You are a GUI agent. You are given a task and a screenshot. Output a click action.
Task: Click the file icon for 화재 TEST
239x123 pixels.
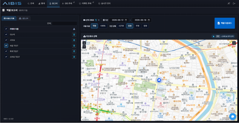point(74,51)
